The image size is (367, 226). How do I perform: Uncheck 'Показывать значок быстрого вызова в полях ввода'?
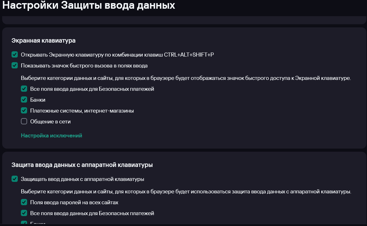click(x=15, y=66)
